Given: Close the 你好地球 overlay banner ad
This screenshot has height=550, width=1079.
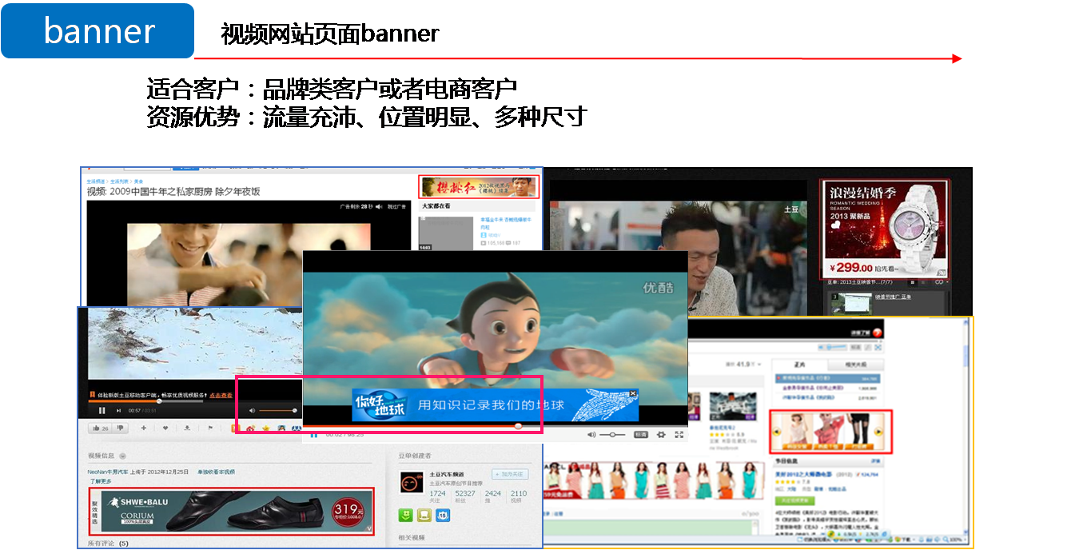Looking at the screenshot, I should pos(633,393).
